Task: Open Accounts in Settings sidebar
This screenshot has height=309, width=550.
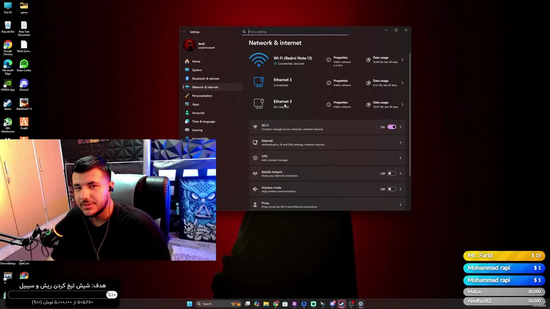Action: 213,113
